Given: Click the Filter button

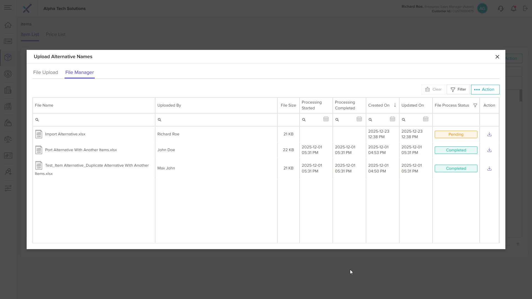Looking at the screenshot, I should (x=458, y=89).
